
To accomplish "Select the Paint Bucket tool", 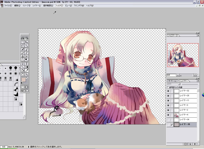I will (x=23, y=70).
